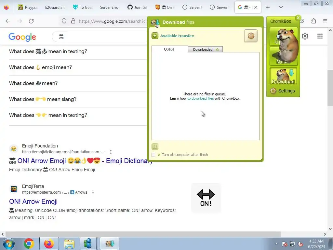Image resolution: width=333 pixels, height=250 pixels.
Task: Click the Firefox taskbar icon
Action: tap(49, 243)
